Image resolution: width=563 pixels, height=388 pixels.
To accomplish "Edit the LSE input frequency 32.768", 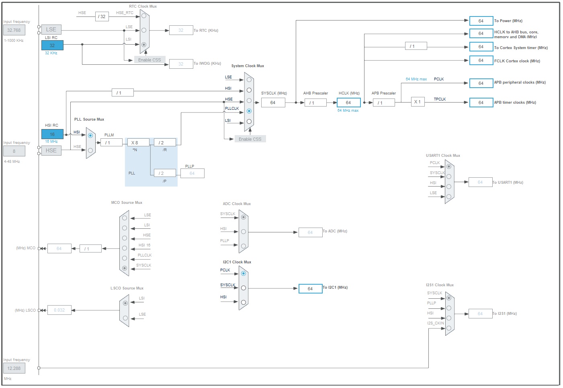I will point(14,30).
